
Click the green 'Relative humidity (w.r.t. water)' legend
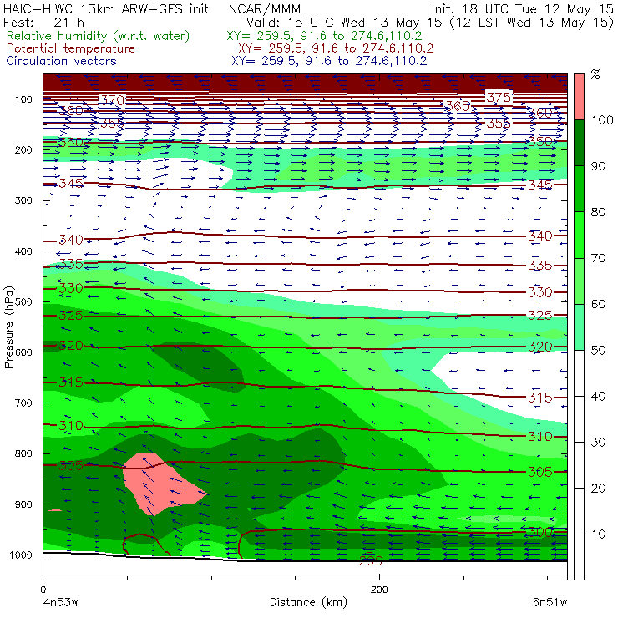[x=99, y=36]
